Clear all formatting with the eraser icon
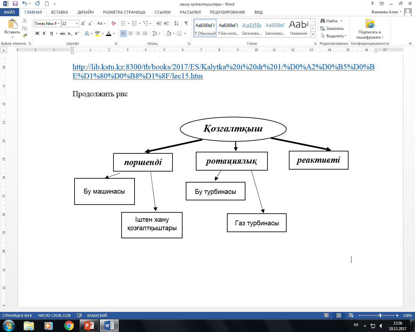This screenshot has width=415, height=332. [113, 23]
